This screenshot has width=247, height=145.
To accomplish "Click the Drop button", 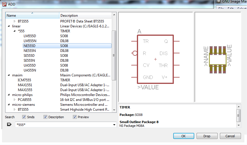I will 207,136.
